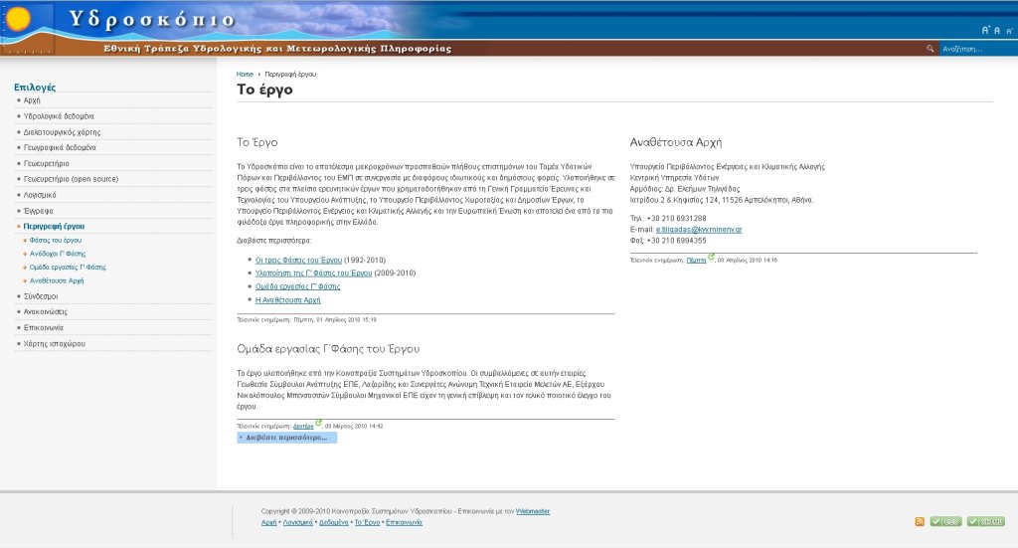Click the valid CSS badge
This screenshot has height=548, width=1018.
click(946, 521)
